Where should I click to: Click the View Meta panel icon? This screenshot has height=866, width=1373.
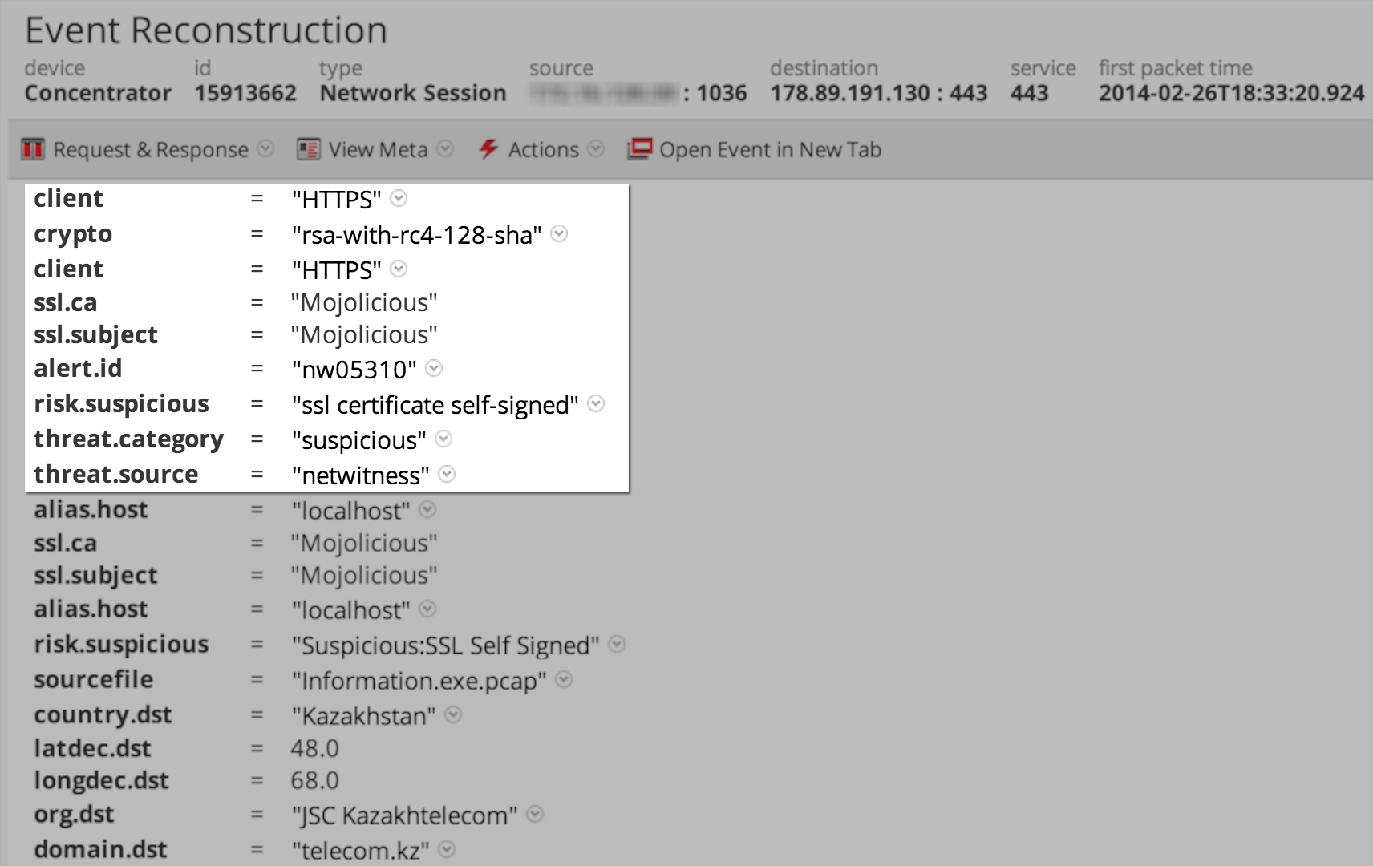[x=306, y=149]
